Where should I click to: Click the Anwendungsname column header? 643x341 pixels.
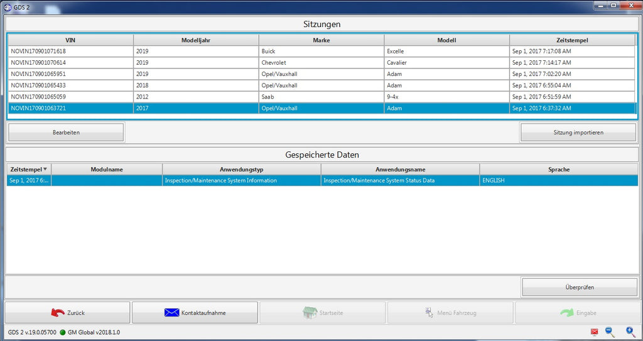[400, 169]
